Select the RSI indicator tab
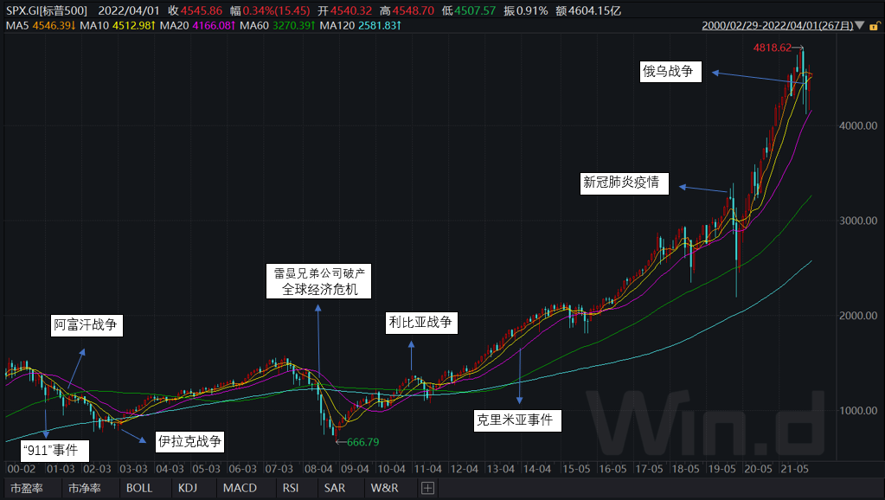885x500 pixels. click(x=291, y=488)
